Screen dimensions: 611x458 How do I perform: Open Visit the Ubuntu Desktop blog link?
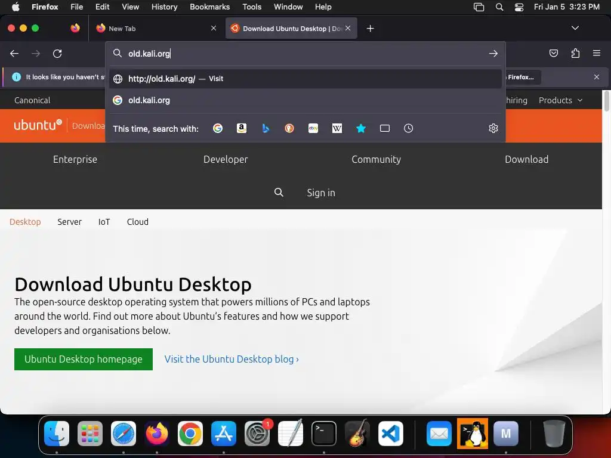click(x=232, y=359)
